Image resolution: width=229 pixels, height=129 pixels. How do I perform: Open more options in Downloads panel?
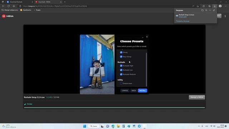click(210, 10)
